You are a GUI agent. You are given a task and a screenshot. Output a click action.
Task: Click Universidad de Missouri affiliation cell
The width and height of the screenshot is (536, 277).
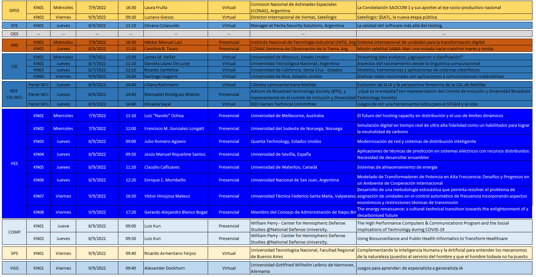click(x=303, y=57)
